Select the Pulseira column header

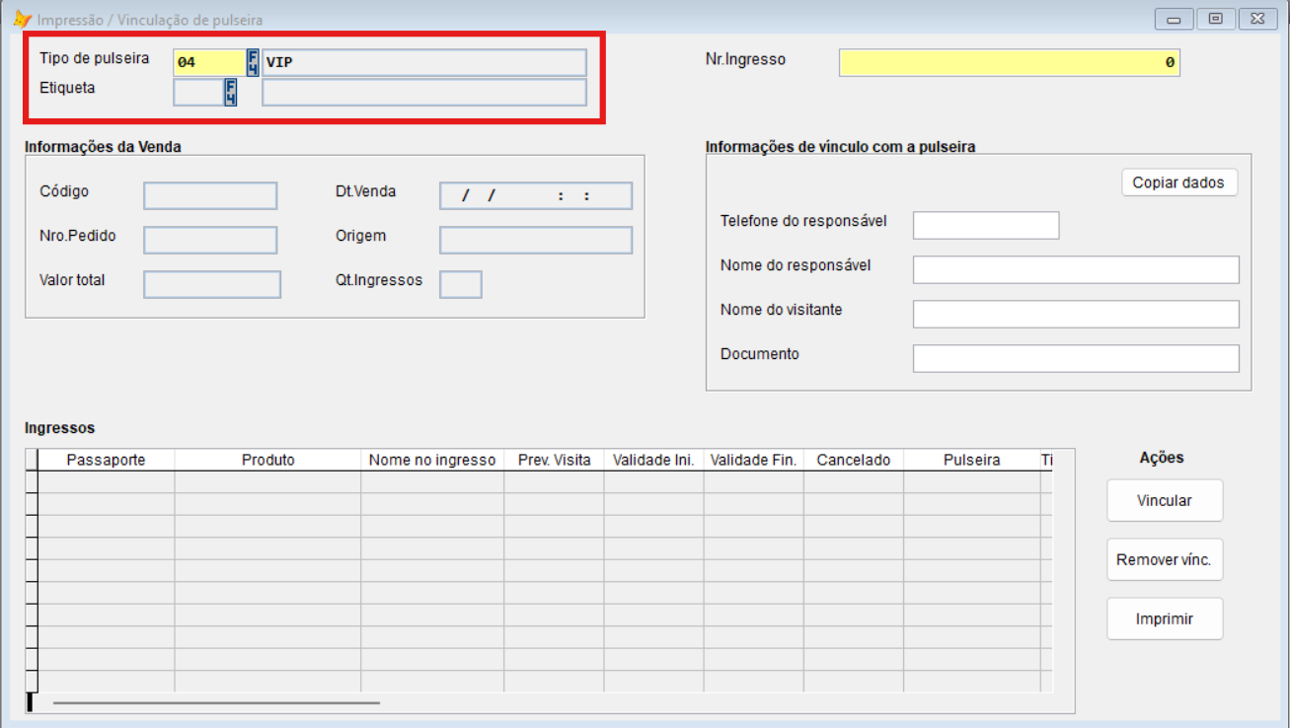971,460
